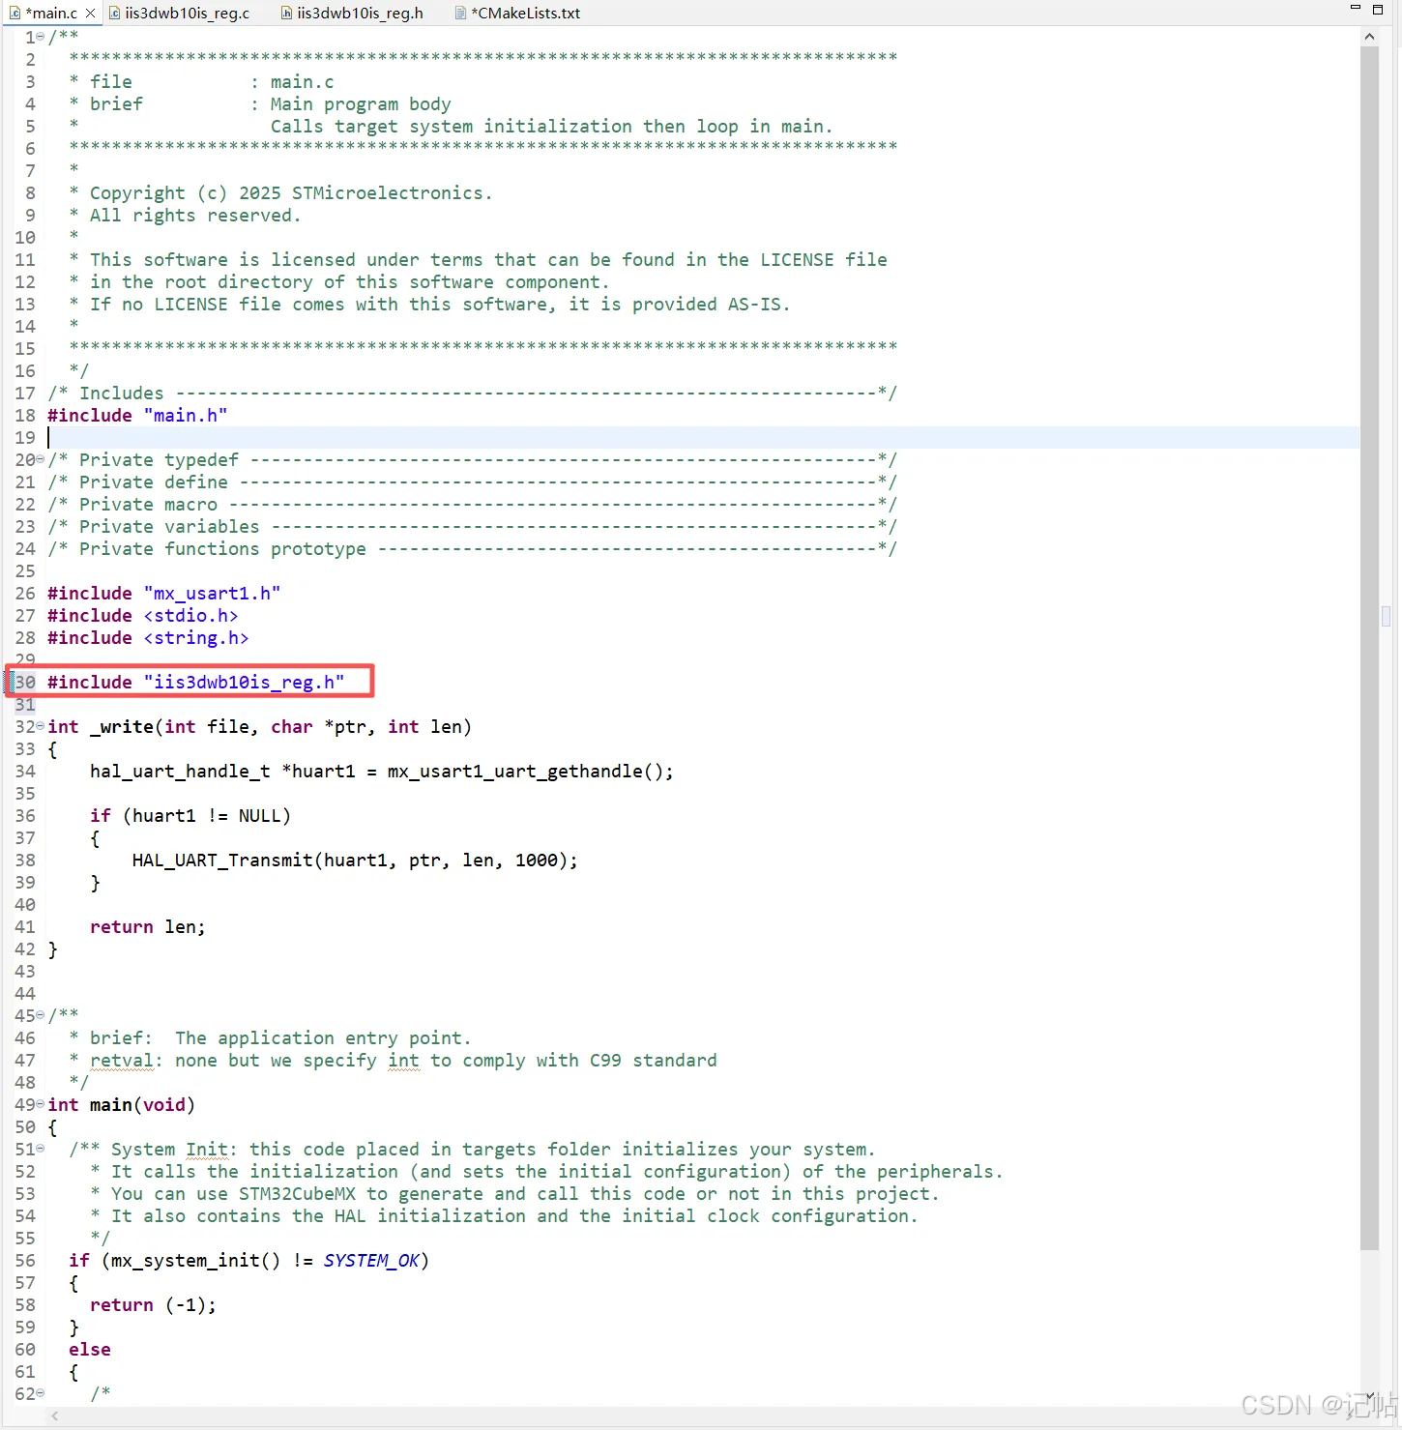Image resolution: width=1402 pixels, height=1430 pixels.
Task: Click the <string.h> include
Action: click(196, 637)
